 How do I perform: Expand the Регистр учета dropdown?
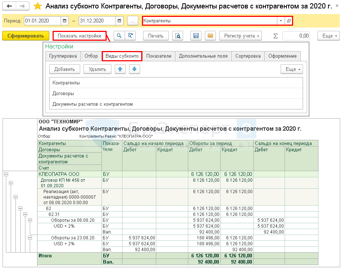point(241,36)
